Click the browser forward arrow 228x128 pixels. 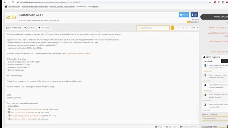(9, 2)
